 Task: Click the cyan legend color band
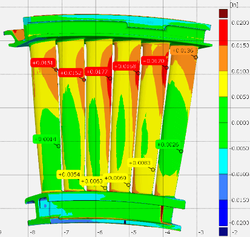coord(223,161)
